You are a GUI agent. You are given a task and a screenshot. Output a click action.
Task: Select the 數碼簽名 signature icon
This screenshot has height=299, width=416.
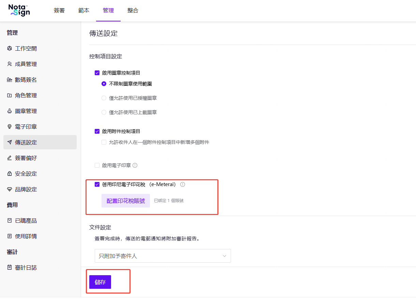click(10, 80)
